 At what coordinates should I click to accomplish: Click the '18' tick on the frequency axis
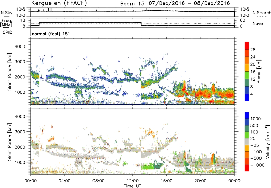click(23, 20)
